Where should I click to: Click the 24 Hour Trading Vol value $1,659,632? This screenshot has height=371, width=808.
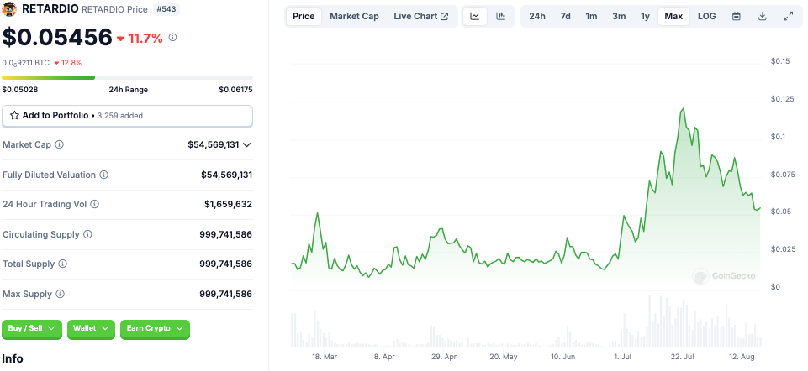coord(229,204)
